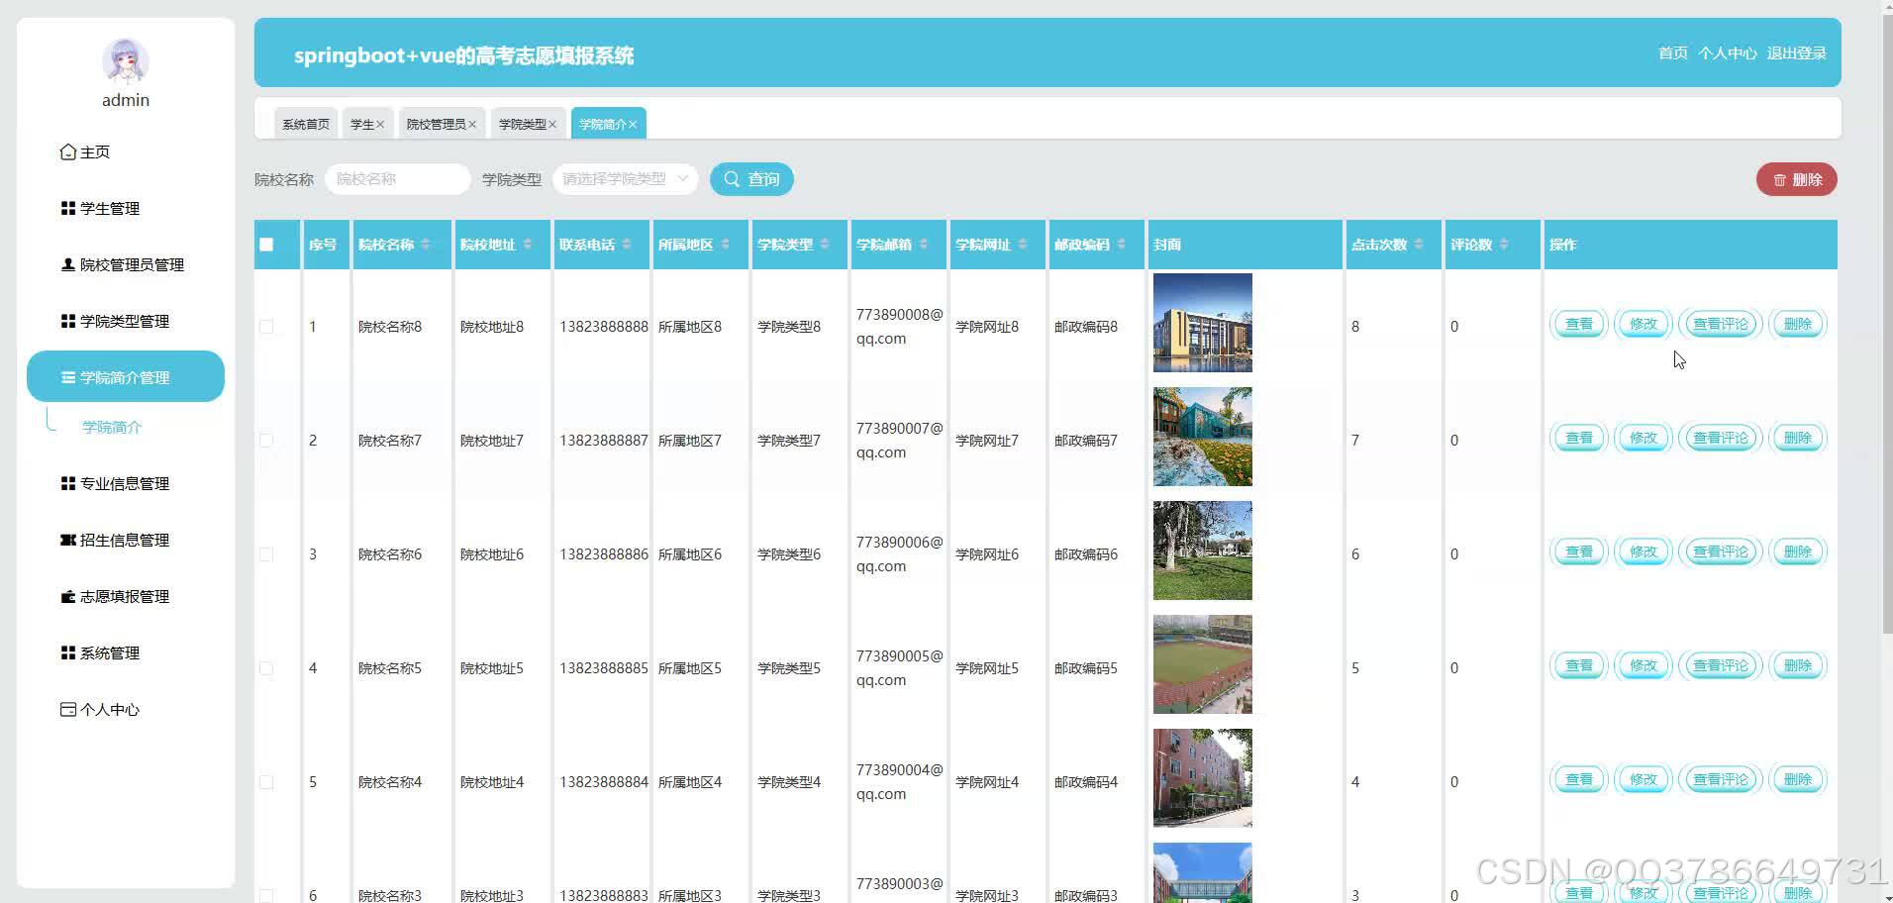Click 个人中心 link in the header
Viewport: 1893px width, 903px height.
click(1728, 53)
